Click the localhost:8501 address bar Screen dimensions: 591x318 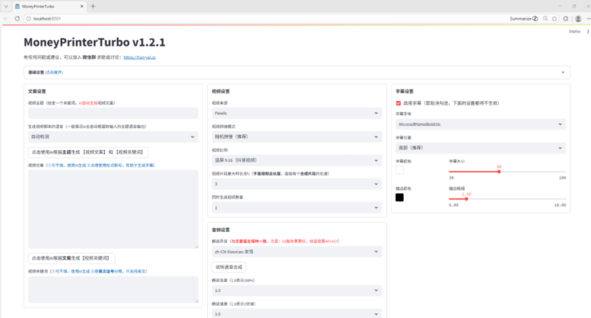click(264, 18)
